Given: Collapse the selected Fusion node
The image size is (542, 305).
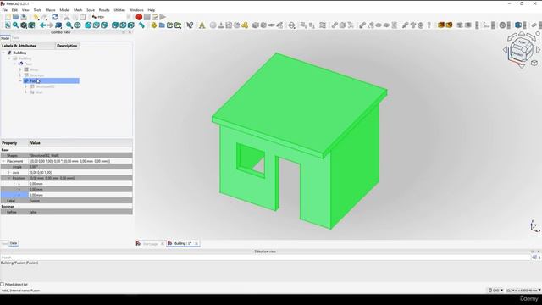Looking at the screenshot, I should (x=20, y=81).
